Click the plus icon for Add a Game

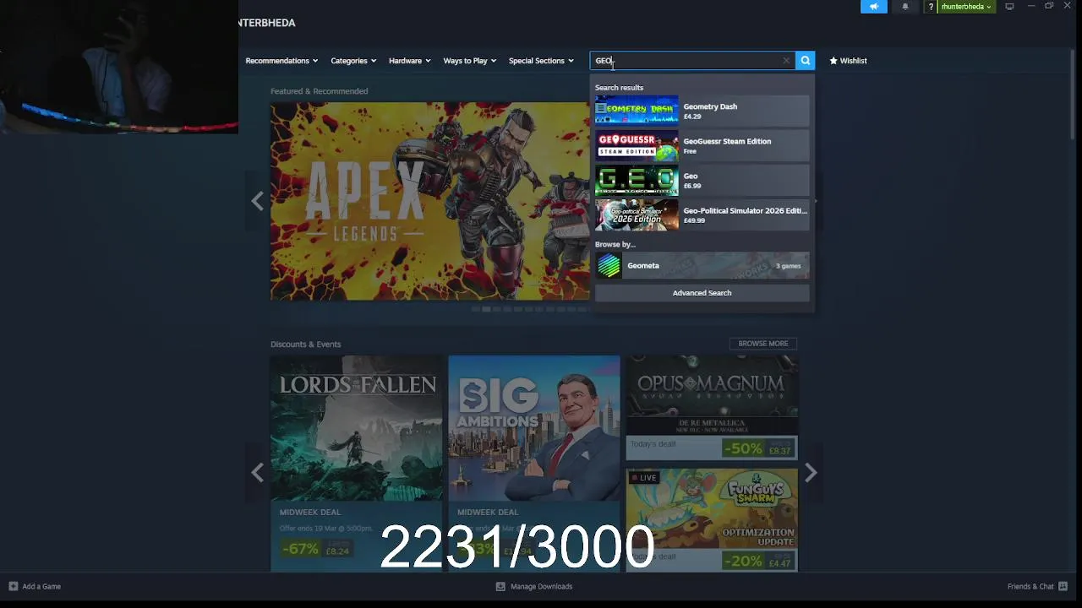(x=13, y=586)
